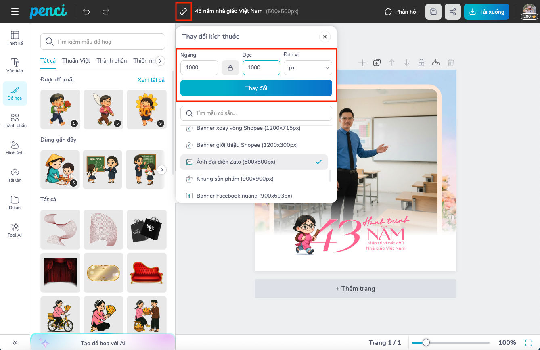
Task: Duplicate page using the copy-plus icon
Action: 377,62
